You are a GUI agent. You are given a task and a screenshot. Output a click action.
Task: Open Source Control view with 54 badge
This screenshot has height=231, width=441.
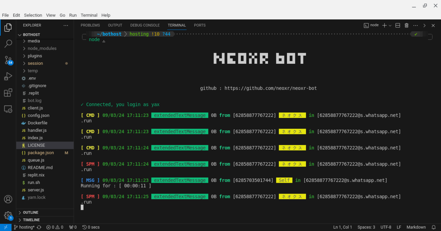(x=8, y=60)
